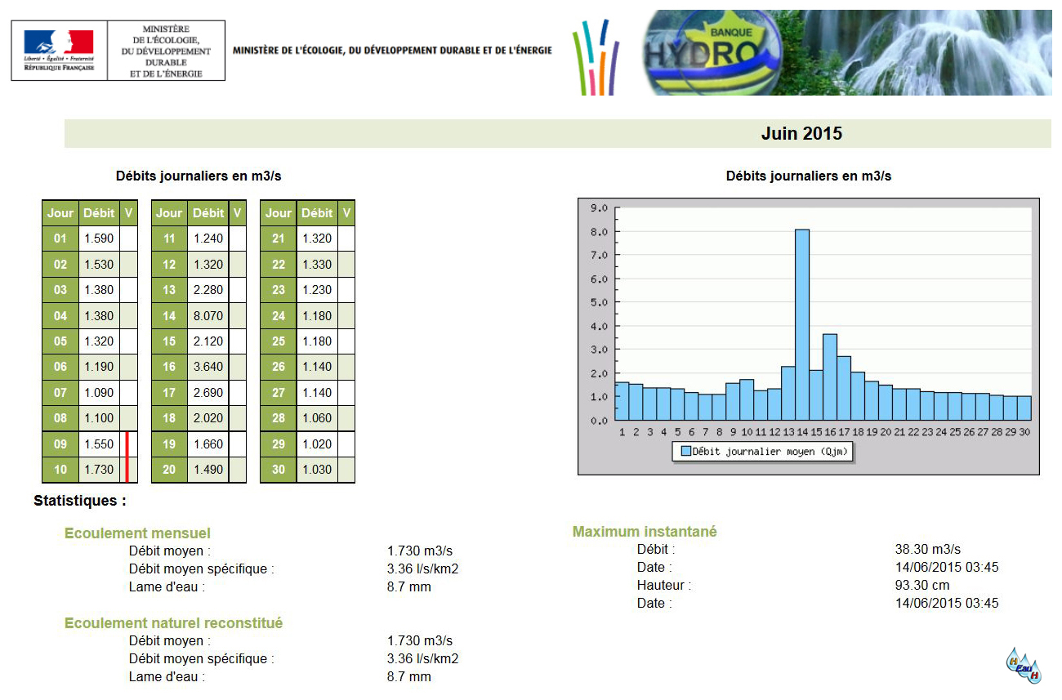
Task: Click the waterfall banner image
Action: coord(917,52)
